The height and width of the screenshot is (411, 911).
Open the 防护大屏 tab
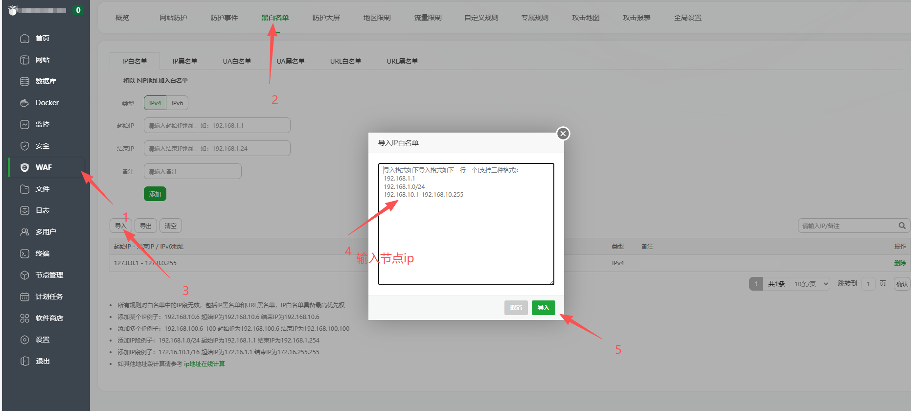pos(326,18)
